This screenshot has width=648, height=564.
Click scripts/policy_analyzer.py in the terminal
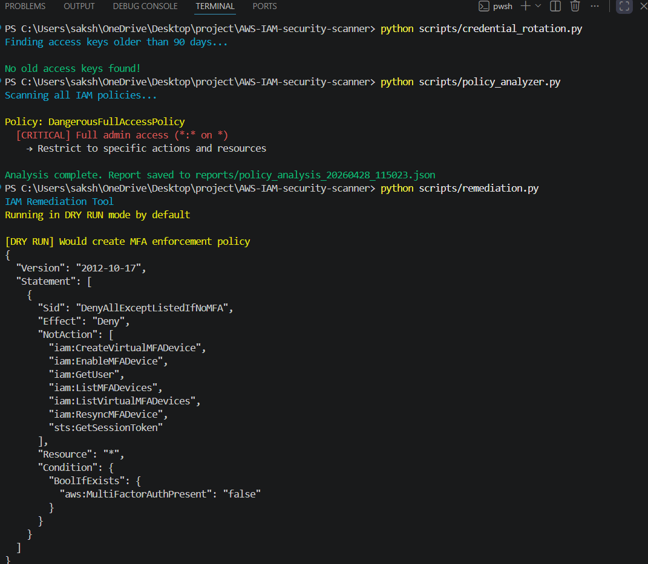click(x=489, y=82)
